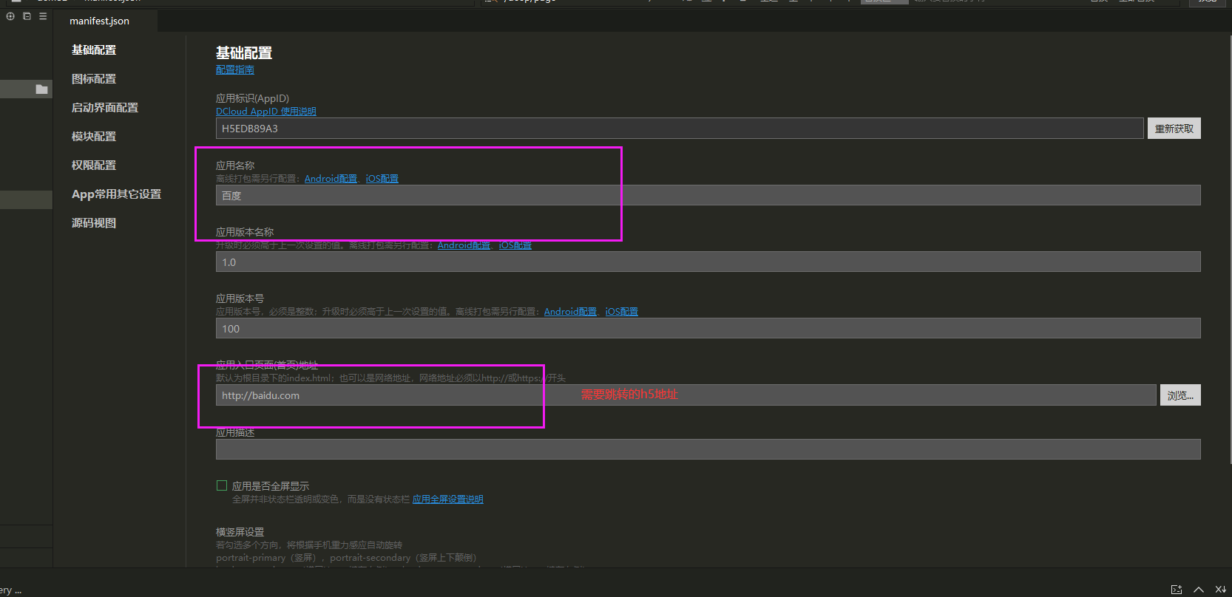Click the 横竖屏设置 heading text

tap(240, 532)
